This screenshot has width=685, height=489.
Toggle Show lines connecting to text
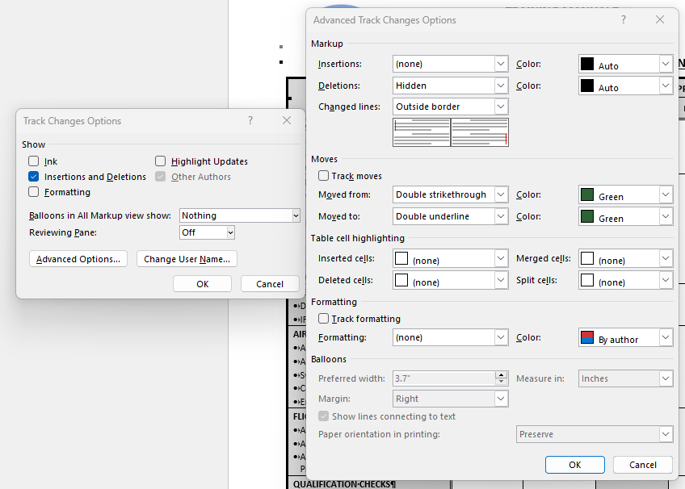(323, 416)
